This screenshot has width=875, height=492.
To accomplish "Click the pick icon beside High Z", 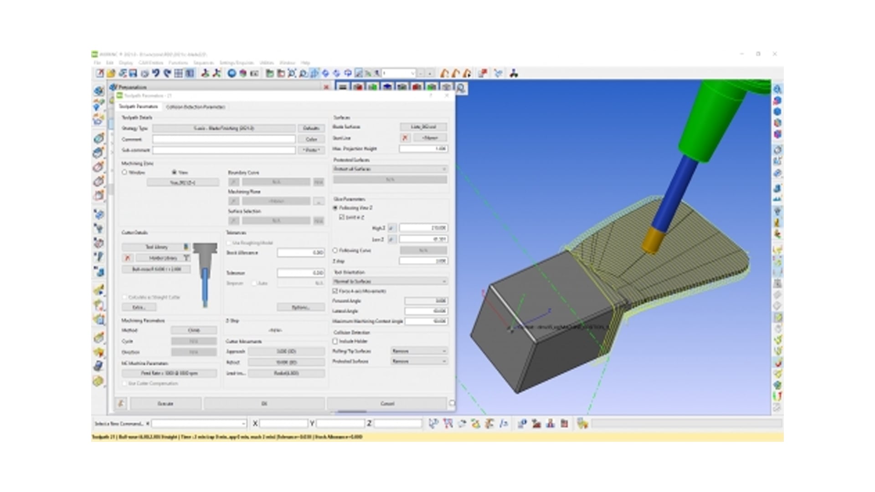I will click(391, 228).
